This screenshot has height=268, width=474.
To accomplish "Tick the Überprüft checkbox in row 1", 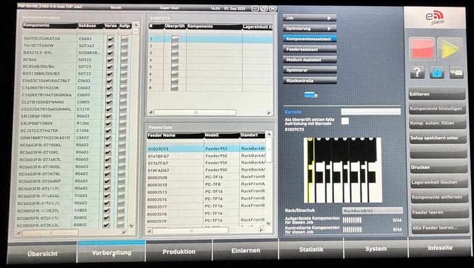I will tap(175, 38).
